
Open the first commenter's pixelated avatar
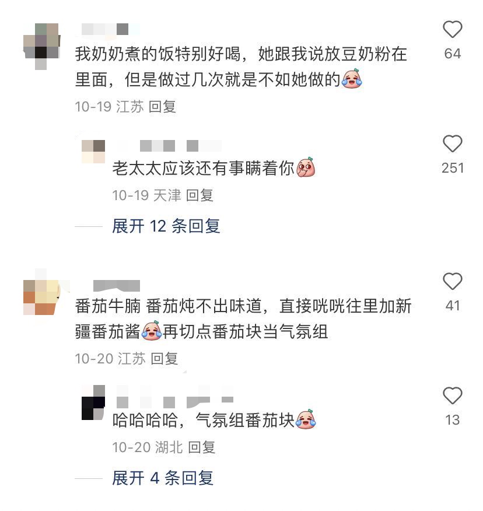tap(42, 45)
